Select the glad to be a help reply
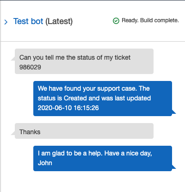Image resolution: width=185 pixels, height=192 pixels. pos(103,158)
